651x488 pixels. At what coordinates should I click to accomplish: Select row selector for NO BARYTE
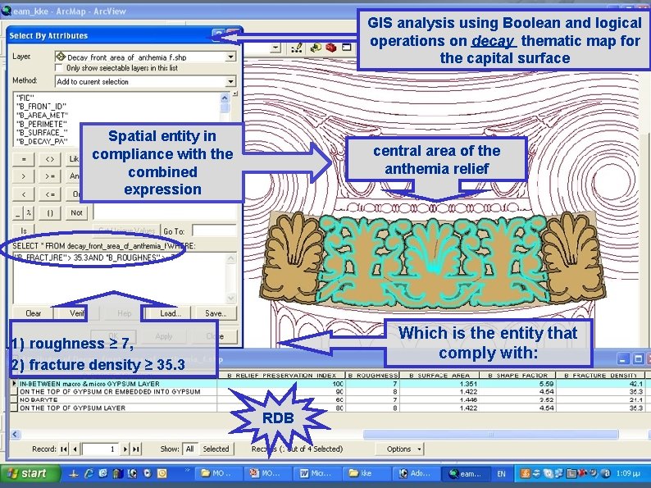coord(14,400)
